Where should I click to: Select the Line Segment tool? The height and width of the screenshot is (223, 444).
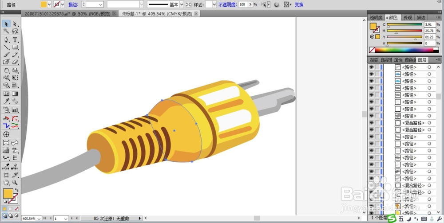(x=7, y=47)
